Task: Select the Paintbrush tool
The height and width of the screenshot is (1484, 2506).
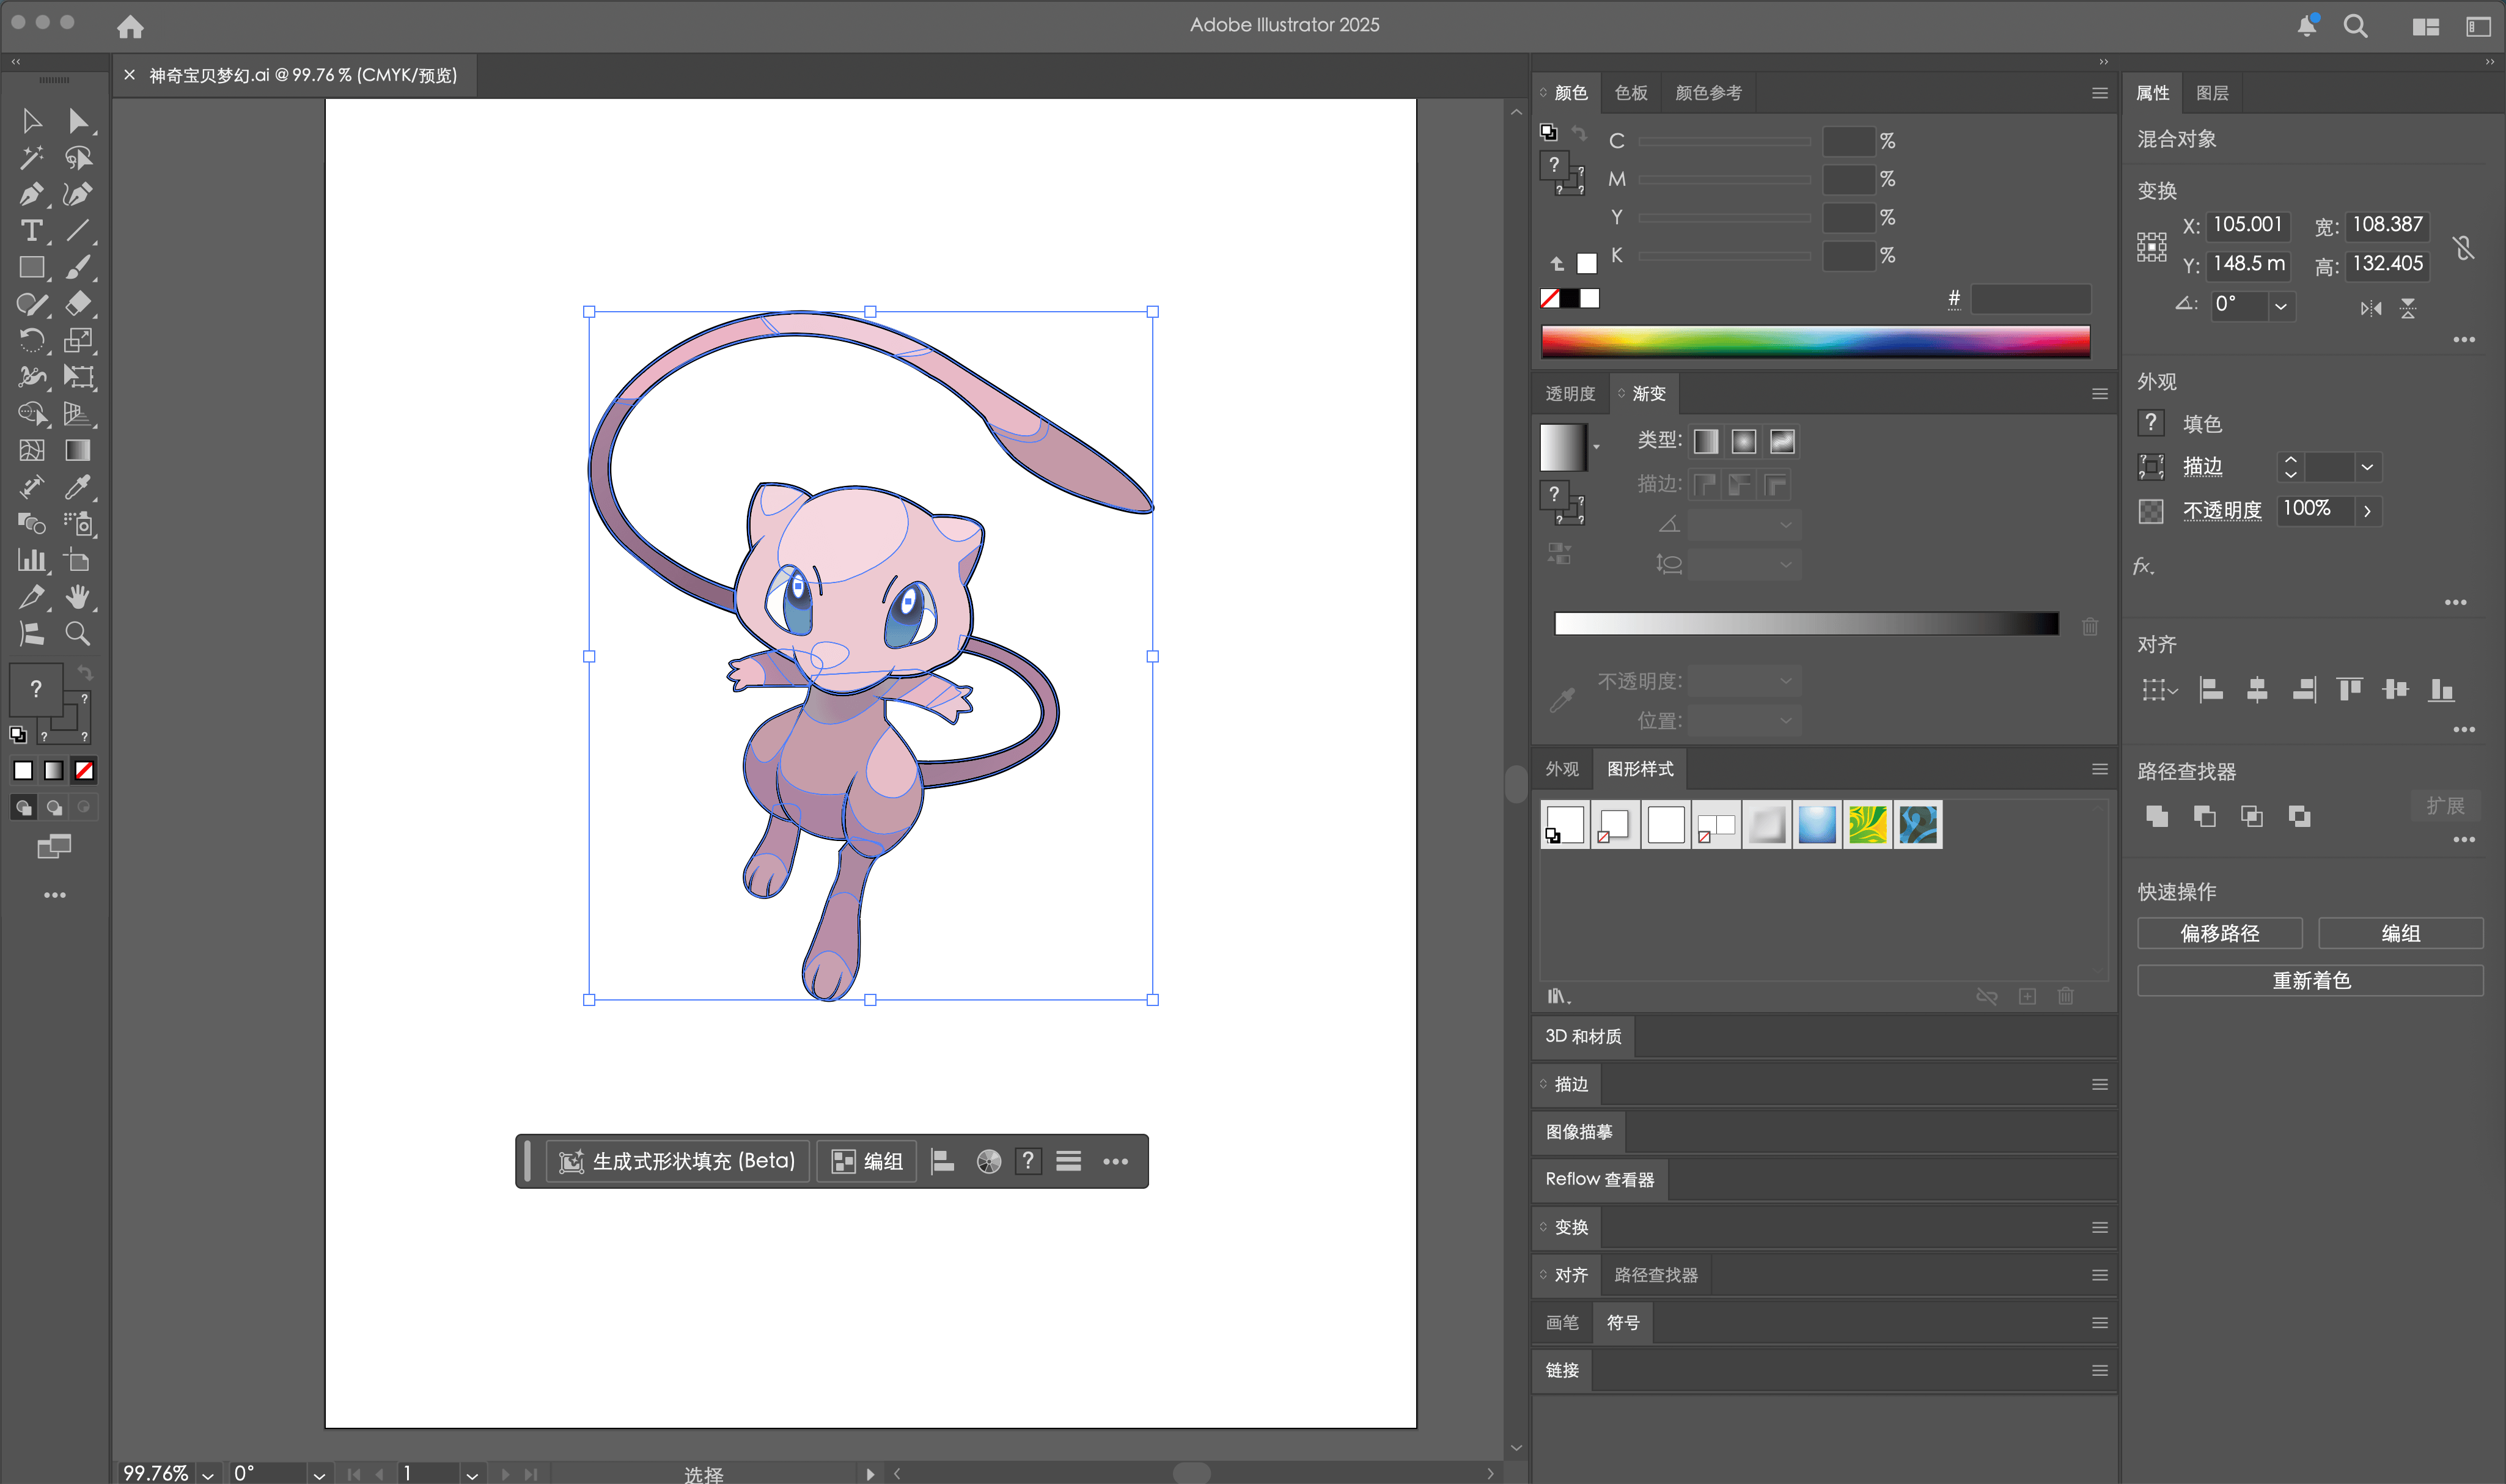Action: (78, 267)
